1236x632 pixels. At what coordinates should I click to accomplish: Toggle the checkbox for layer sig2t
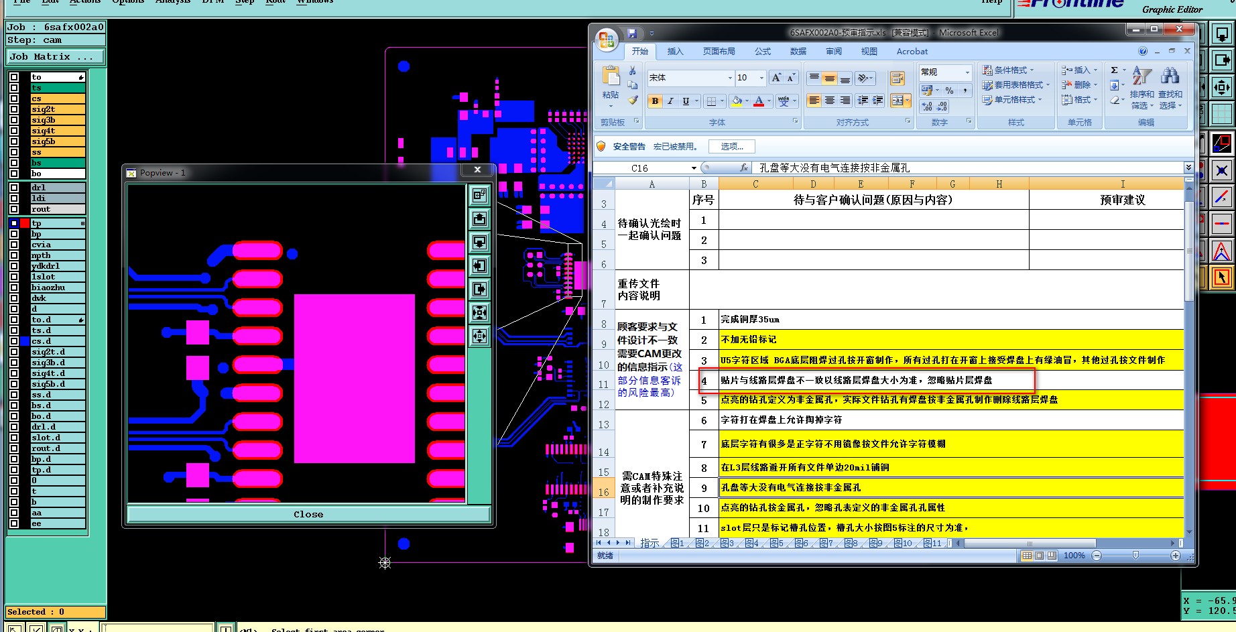click(14, 109)
